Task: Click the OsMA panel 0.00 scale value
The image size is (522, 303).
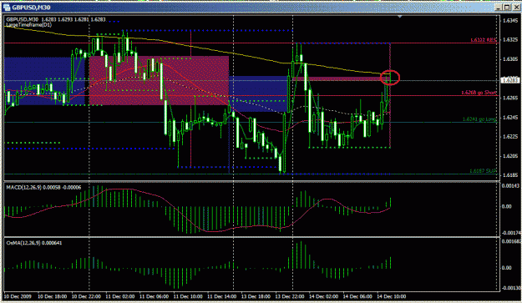Action: tap(507, 268)
